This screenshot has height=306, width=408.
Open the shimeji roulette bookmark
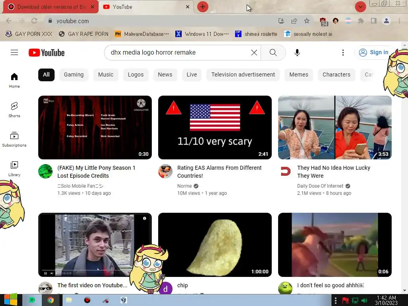(x=256, y=34)
